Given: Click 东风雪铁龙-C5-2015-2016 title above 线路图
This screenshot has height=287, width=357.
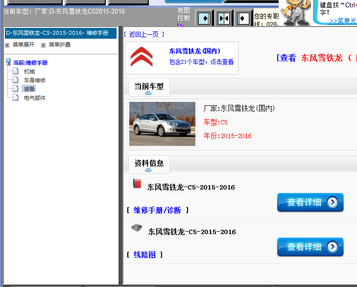Looking at the screenshot, I should click(x=192, y=232).
